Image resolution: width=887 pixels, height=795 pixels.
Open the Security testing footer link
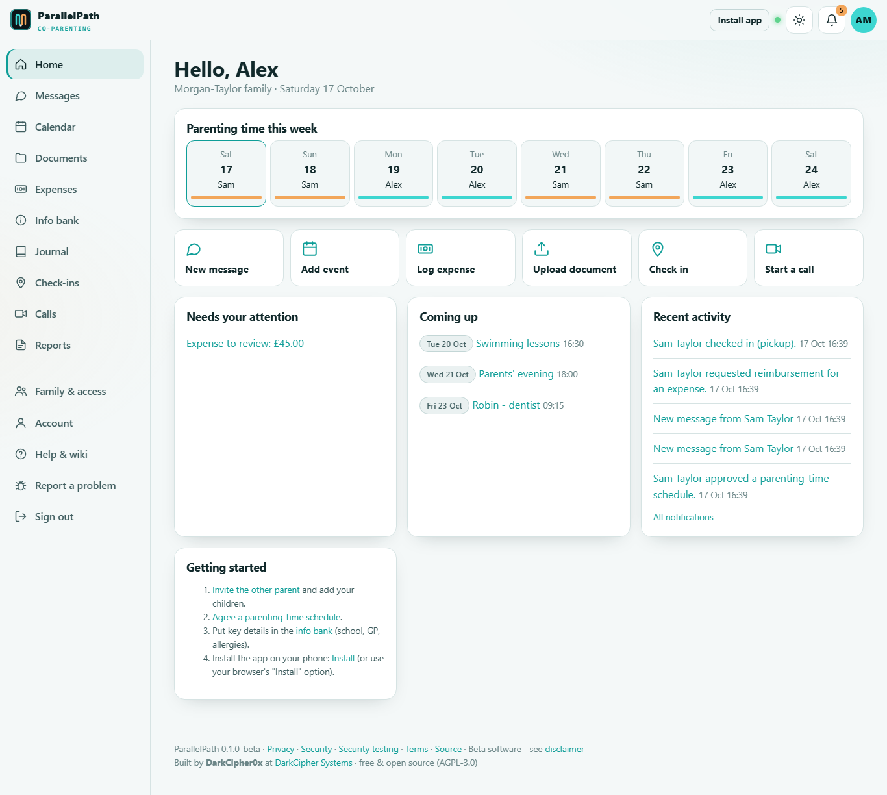coord(368,750)
